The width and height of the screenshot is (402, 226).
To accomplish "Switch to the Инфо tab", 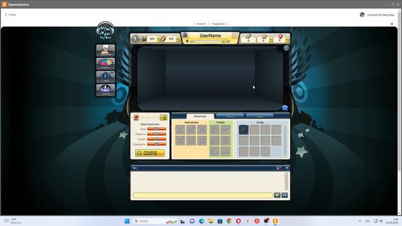I will (259, 116).
